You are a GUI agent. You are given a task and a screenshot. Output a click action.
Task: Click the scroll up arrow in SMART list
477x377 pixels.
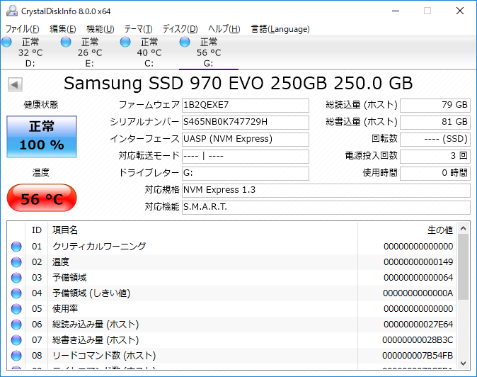click(x=464, y=228)
